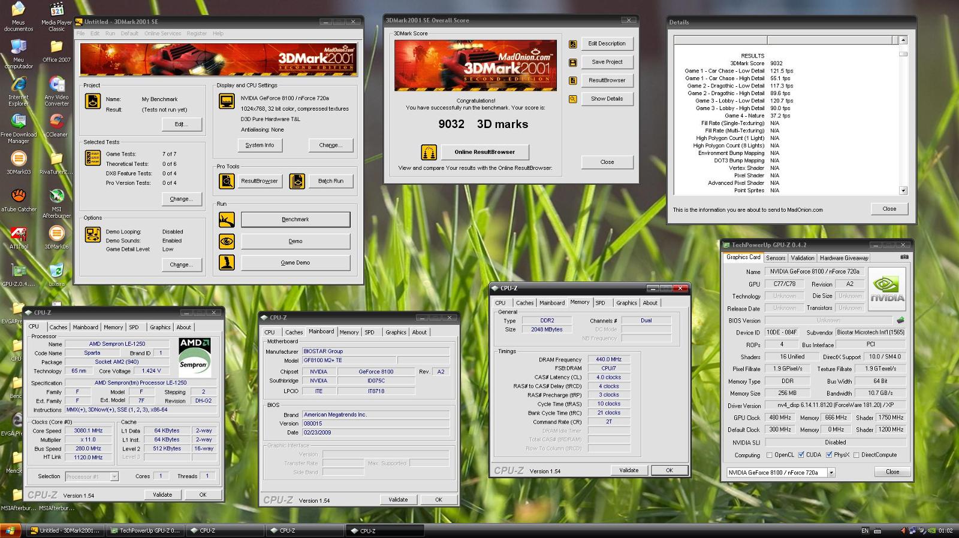Click the Details list scroll up arrow
The image size is (959, 538).
pos(903,40)
